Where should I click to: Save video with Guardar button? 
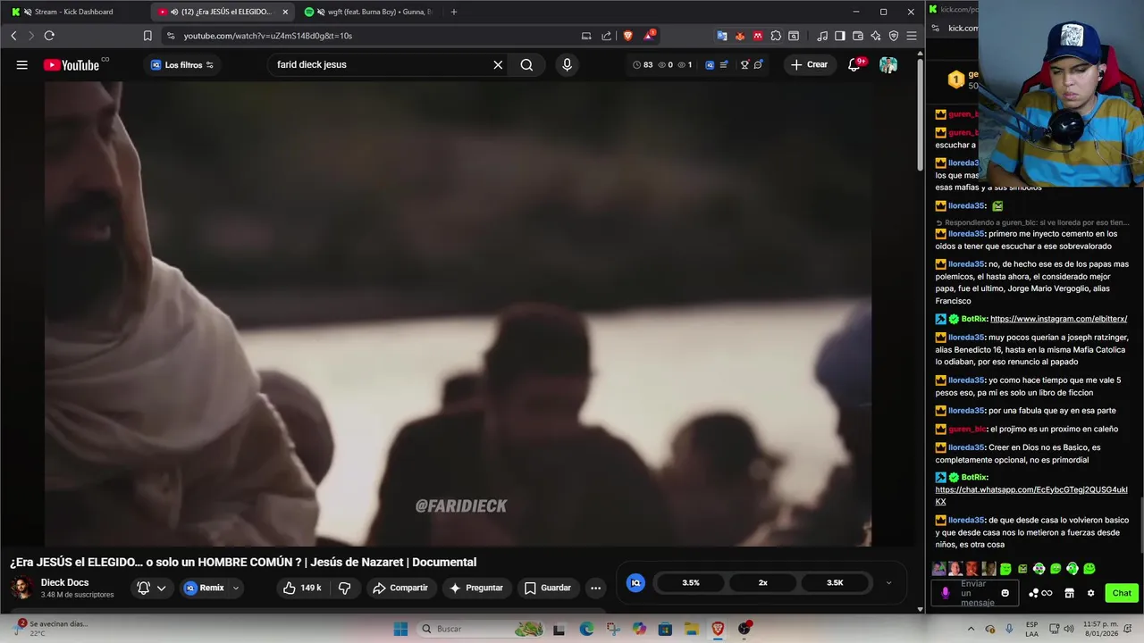(x=547, y=588)
